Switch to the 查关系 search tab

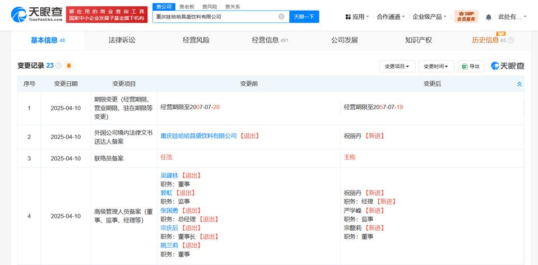coord(232,7)
